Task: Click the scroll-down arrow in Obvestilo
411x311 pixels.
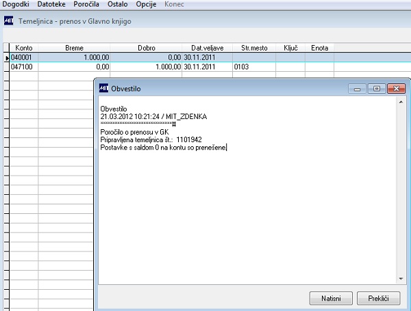Action: pyautogui.click(x=401, y=279)
